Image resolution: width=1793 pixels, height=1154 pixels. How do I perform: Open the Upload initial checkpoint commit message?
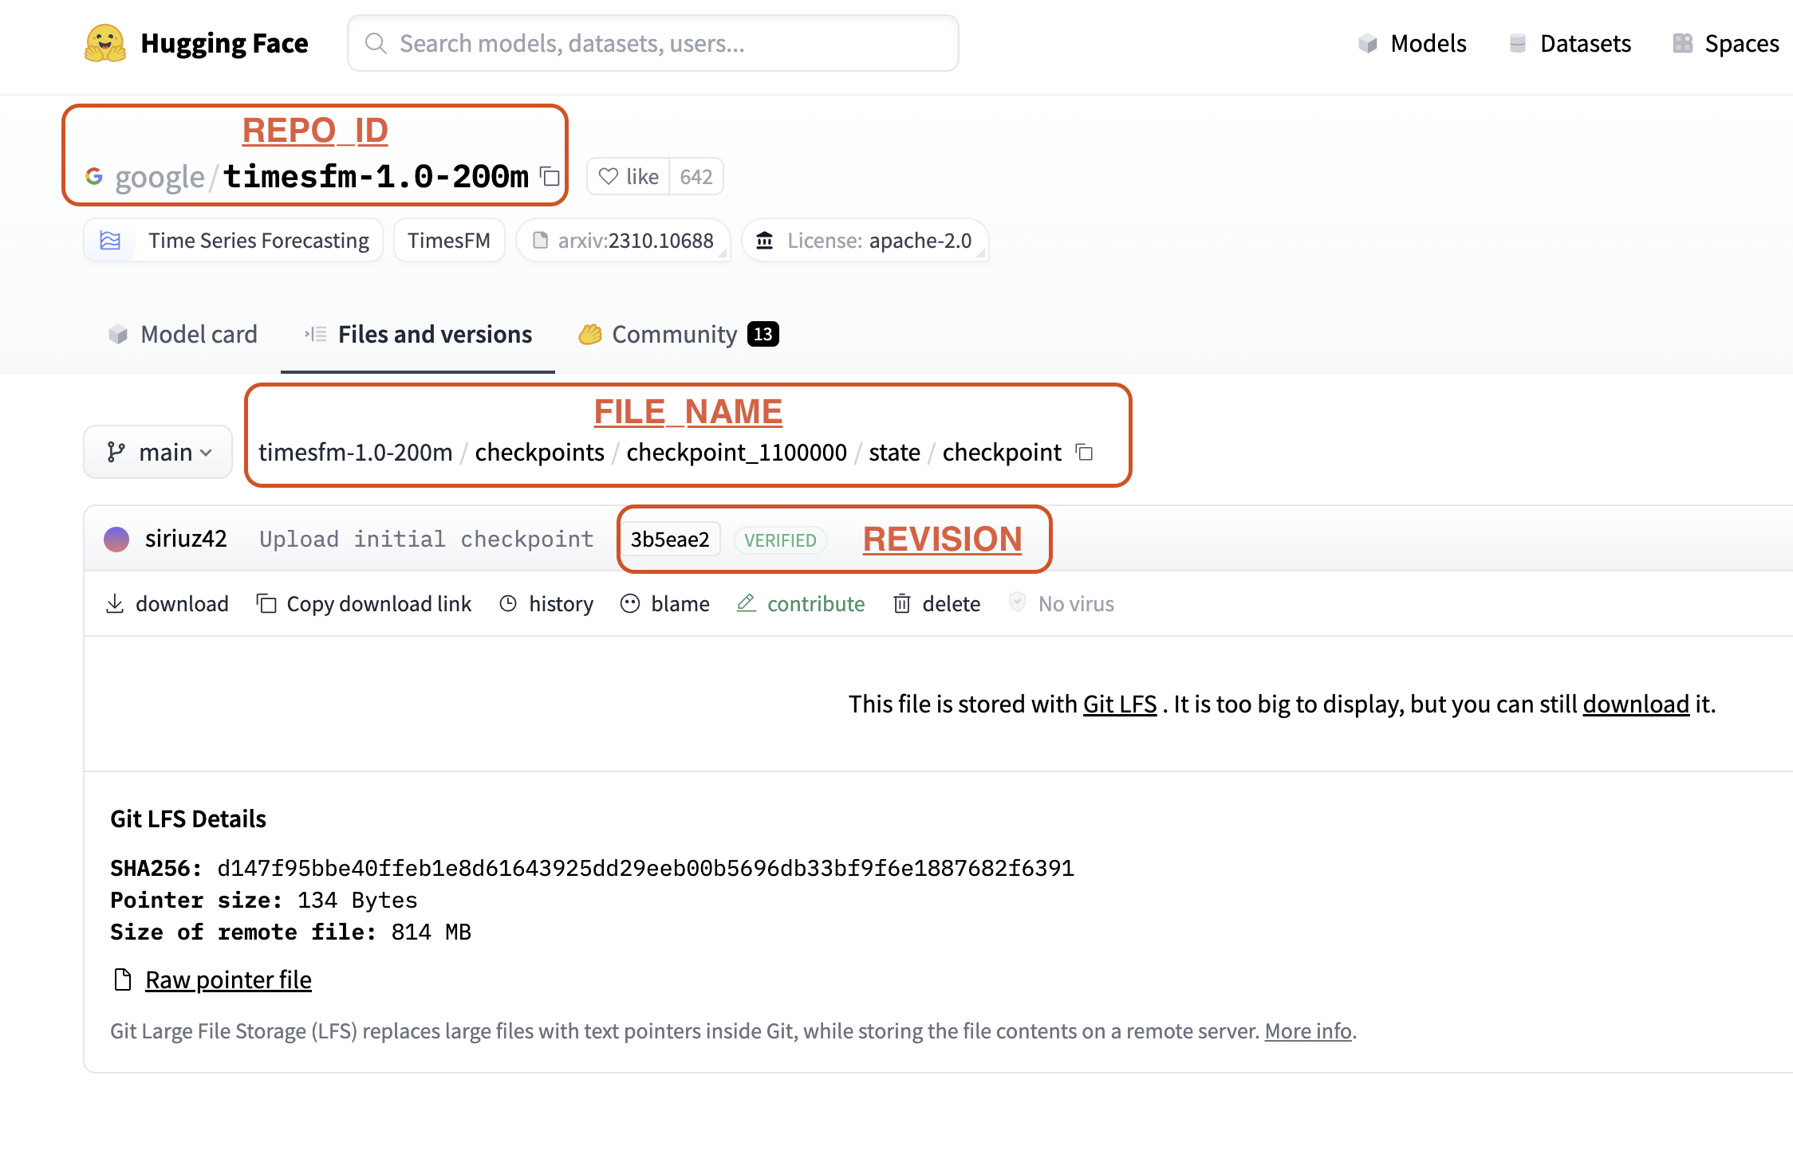point(426,539)
